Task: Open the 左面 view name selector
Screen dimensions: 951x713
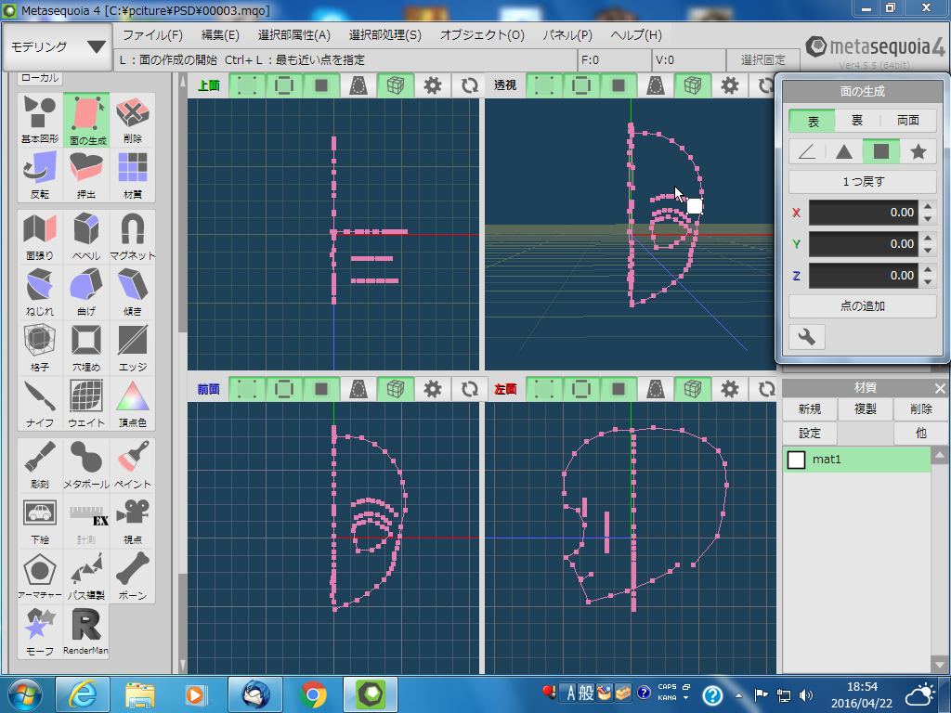Action: point(505,389)
